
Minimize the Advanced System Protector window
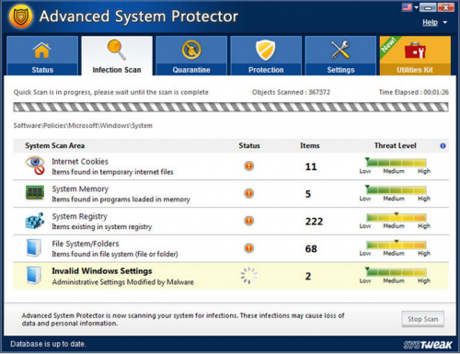tap(428, 7)
